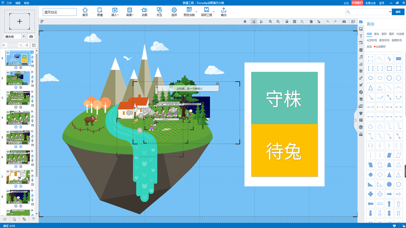Image resolution: width=406 pixels, height=228 pixels.
Task: Open the characters (people) panel in sidebar
Action: [x=361, y=71]
